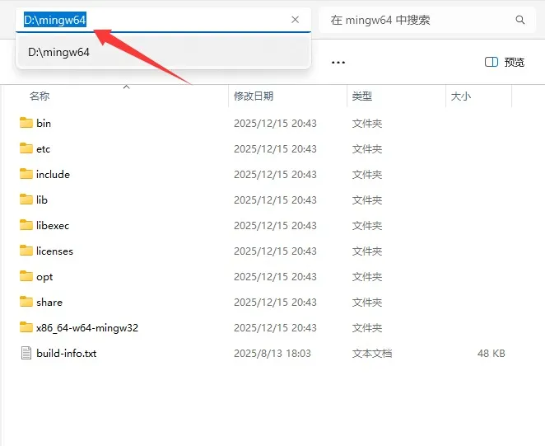Sort by the 修改日期 column header

tap(254, 96)
